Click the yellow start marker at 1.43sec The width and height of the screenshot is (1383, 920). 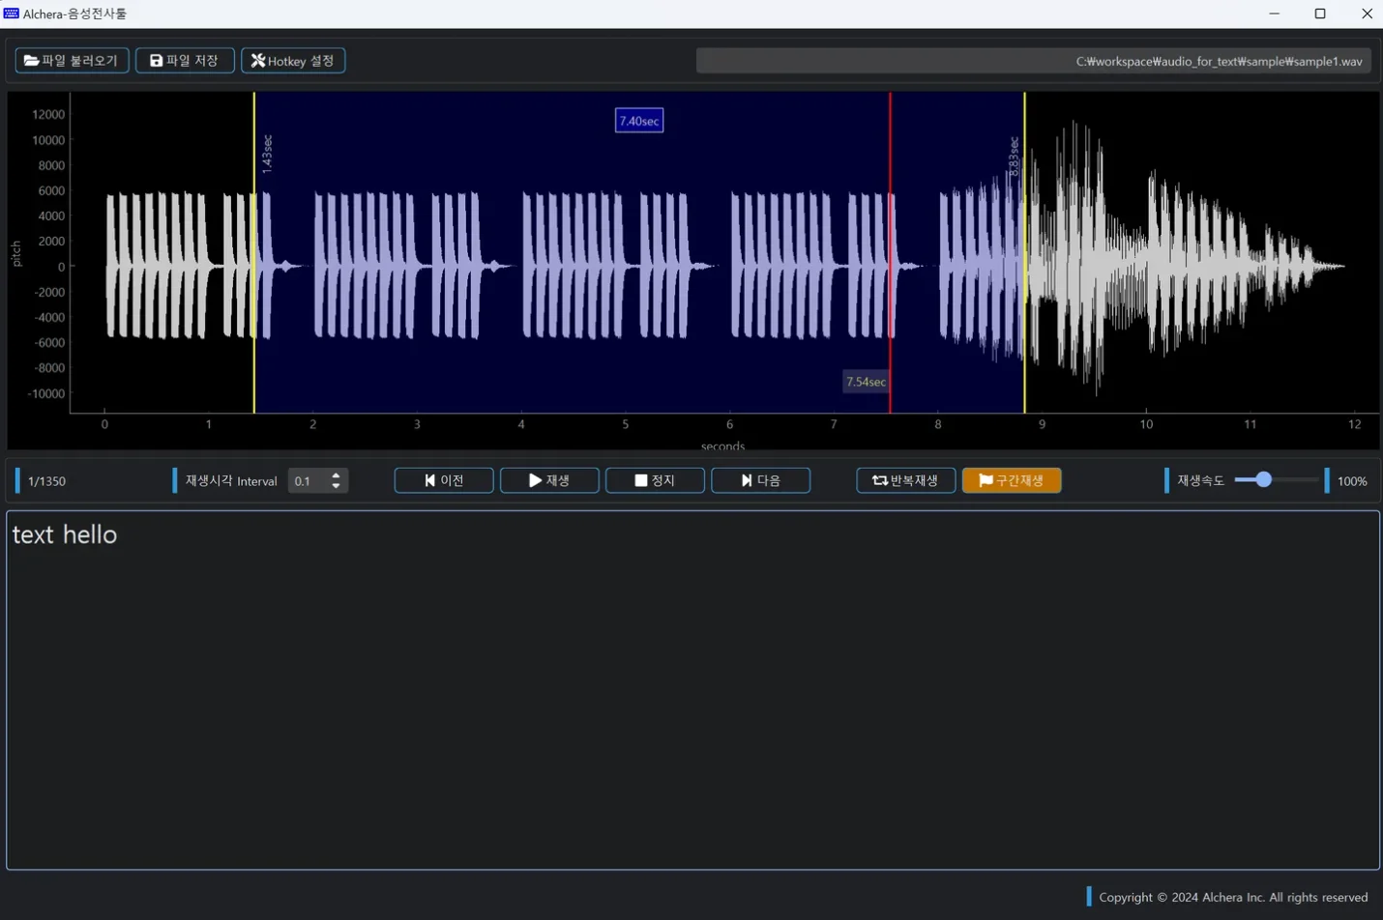coord(254,251)
